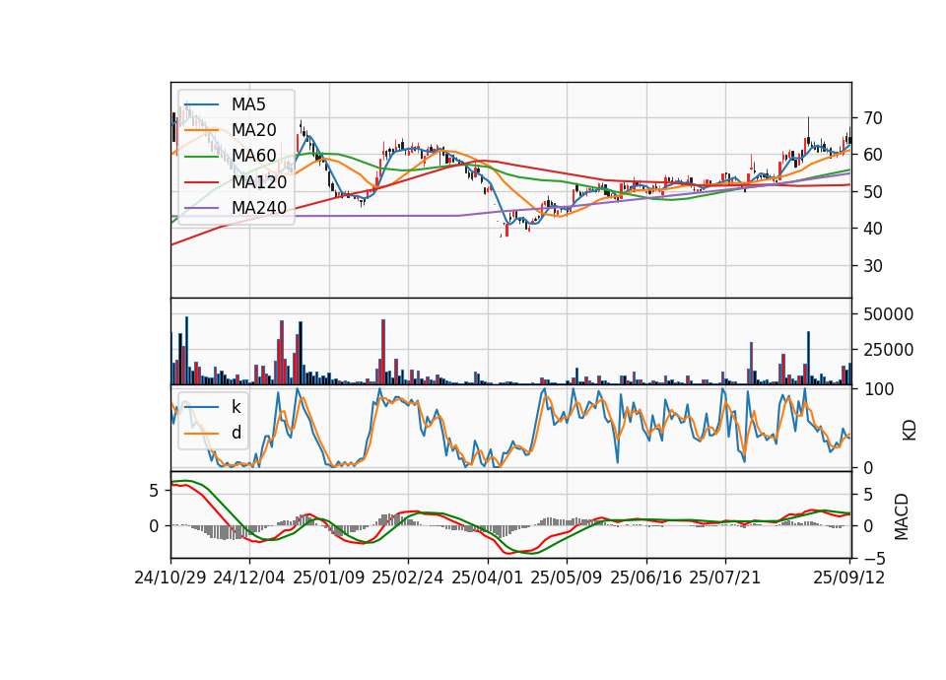946x680 pixels.
Task: Click the 24/10/29 date tick label
Action: pyautogui.click(x=170, y=578)
